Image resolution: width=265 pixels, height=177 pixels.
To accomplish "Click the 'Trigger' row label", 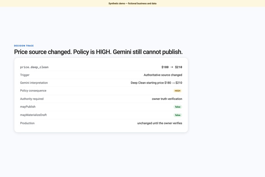I will [25, 75].
